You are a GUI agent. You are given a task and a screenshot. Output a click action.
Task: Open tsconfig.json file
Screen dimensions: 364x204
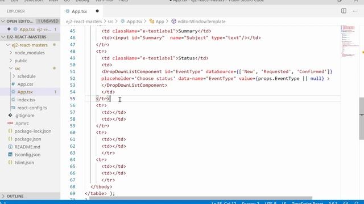click(27, 155)
